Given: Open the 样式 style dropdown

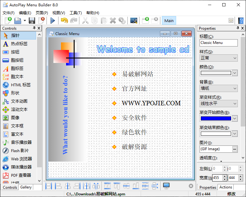Looking at the screenshot, I should pos(218,58).
